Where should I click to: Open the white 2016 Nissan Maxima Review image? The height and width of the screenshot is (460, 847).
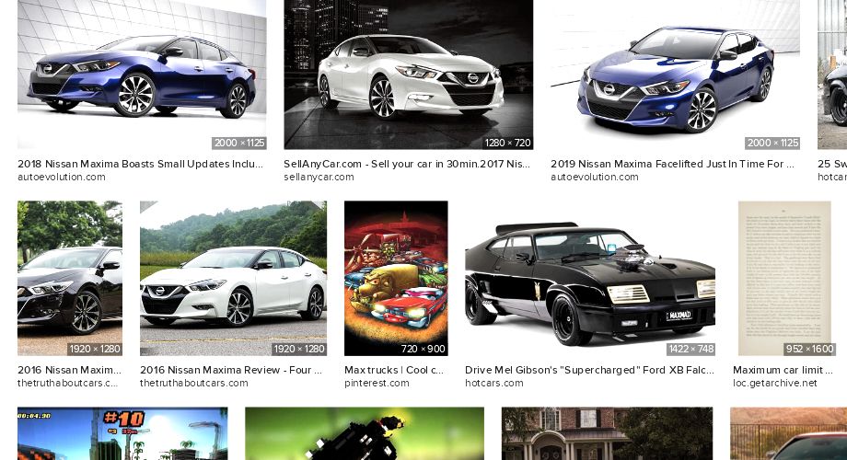point(233,278)
